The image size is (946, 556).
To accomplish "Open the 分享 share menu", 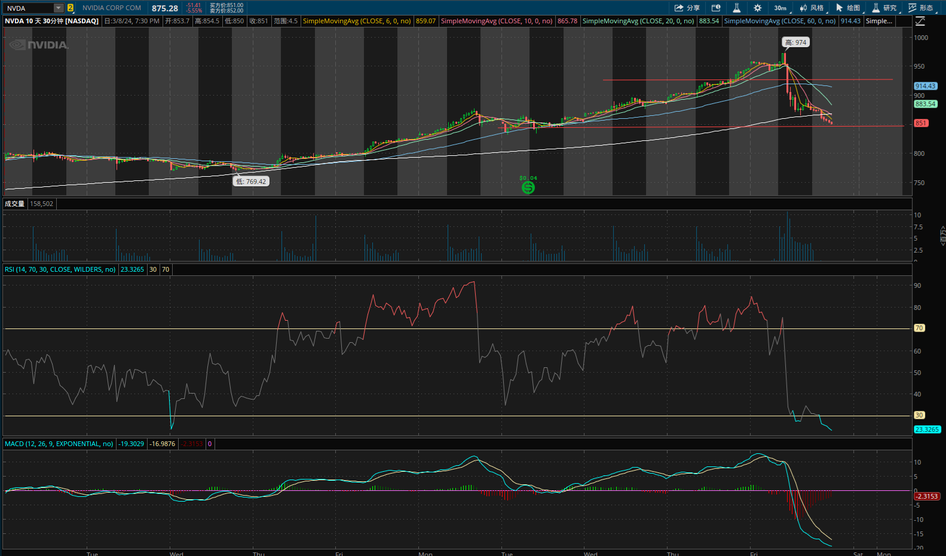I will pyautogui.click(x=687, y=8).
